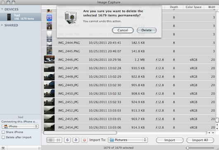The width and height of the screenshot is (219, 150).
Task: Click the scroll up arrow
Action: [x=217, y=124]
